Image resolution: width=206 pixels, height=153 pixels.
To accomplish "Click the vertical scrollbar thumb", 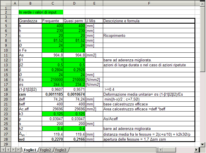I will [x=202, y=39].
